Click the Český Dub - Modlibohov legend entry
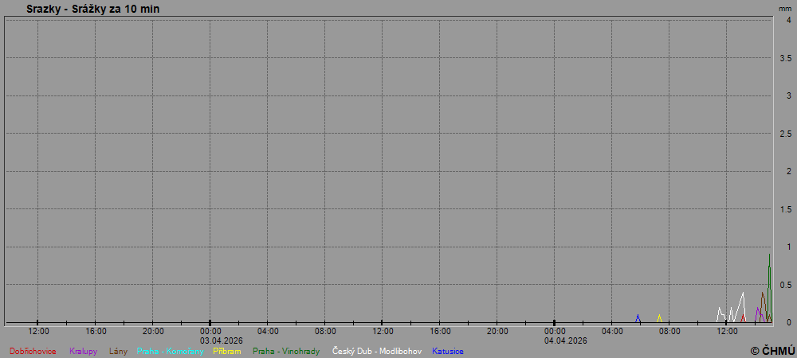 pyautogui.click(x=377, y=351)
